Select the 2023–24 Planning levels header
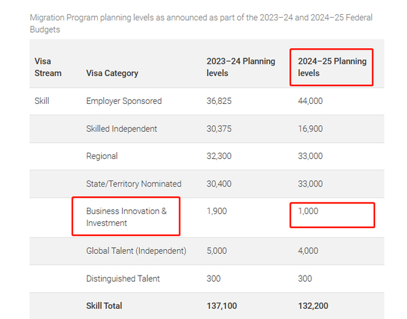Image resolution: width=407 pixels, height=319 pixels. pos(241,67)
